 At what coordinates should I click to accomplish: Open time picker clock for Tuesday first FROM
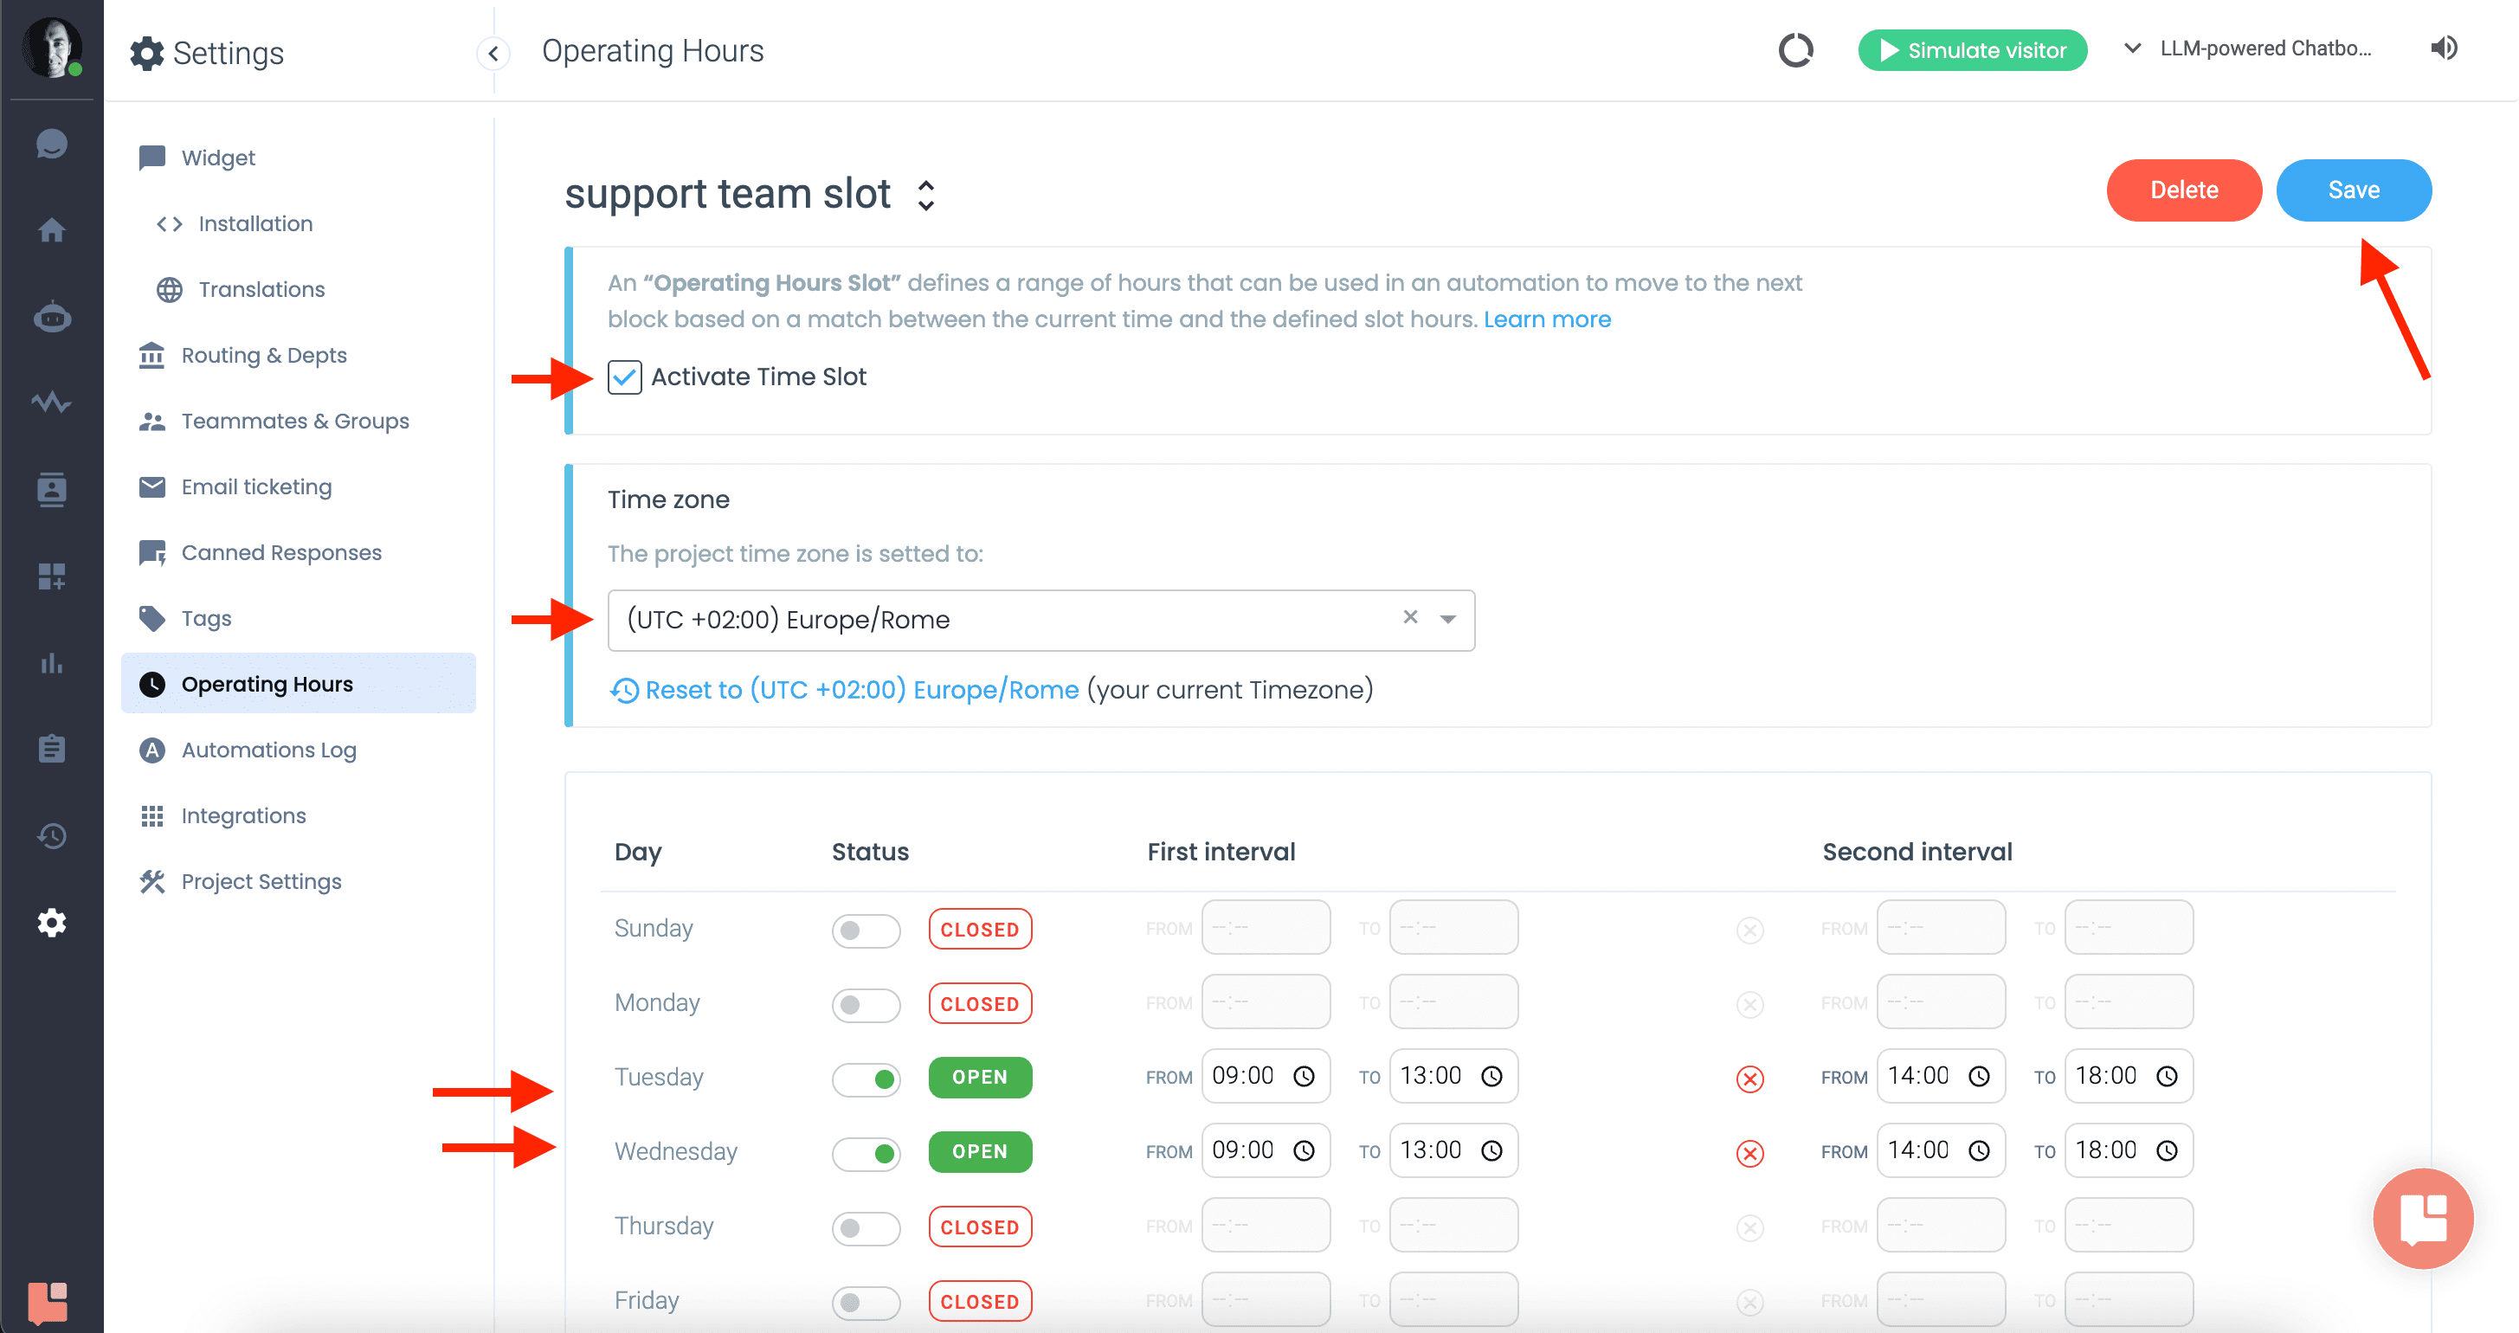[x=1305, y=1077]
